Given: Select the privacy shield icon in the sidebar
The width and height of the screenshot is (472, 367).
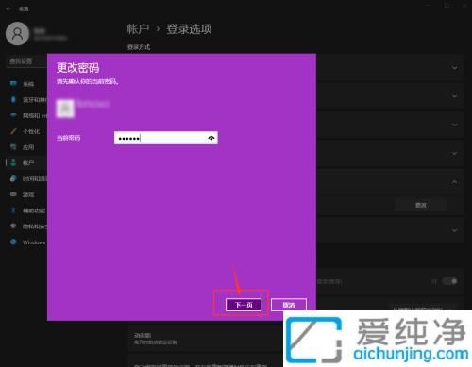Looking at the screenshot, I should tap(13, 225).
